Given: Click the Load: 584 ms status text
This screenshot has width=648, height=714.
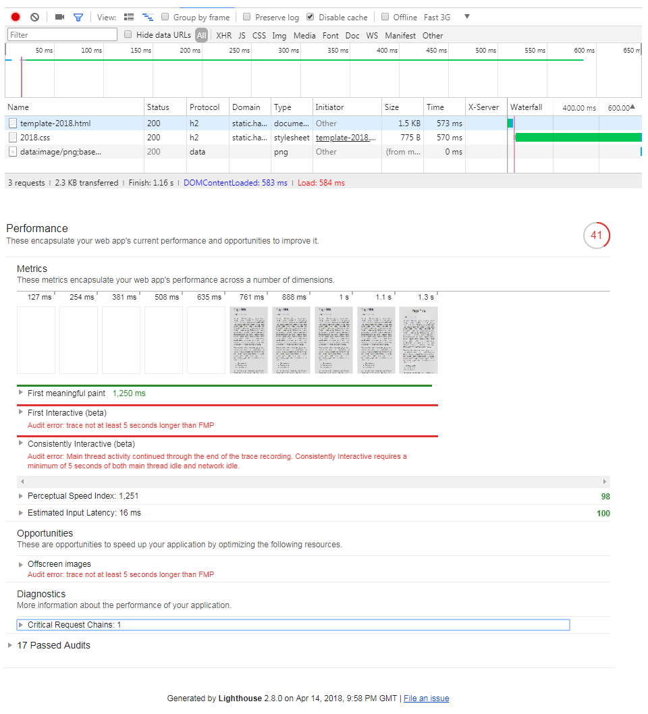Looking at the screenshot, I should tap(321, 183).
